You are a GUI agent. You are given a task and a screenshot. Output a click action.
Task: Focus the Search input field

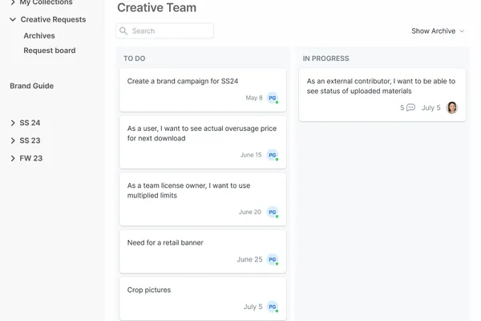(x=164, y=30)
